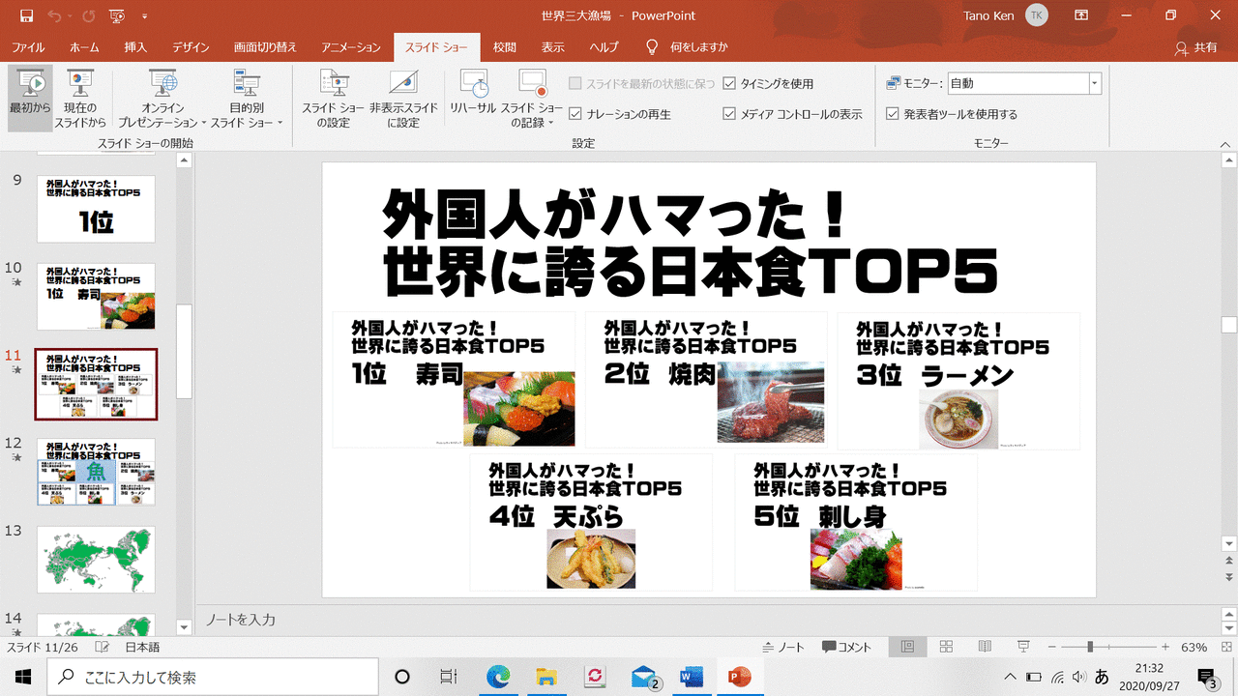The width and height of the screenshot is (1238, 696).
Task: Toggle the タイミングを使用 checkbox
Action: [x=730, y=83]
